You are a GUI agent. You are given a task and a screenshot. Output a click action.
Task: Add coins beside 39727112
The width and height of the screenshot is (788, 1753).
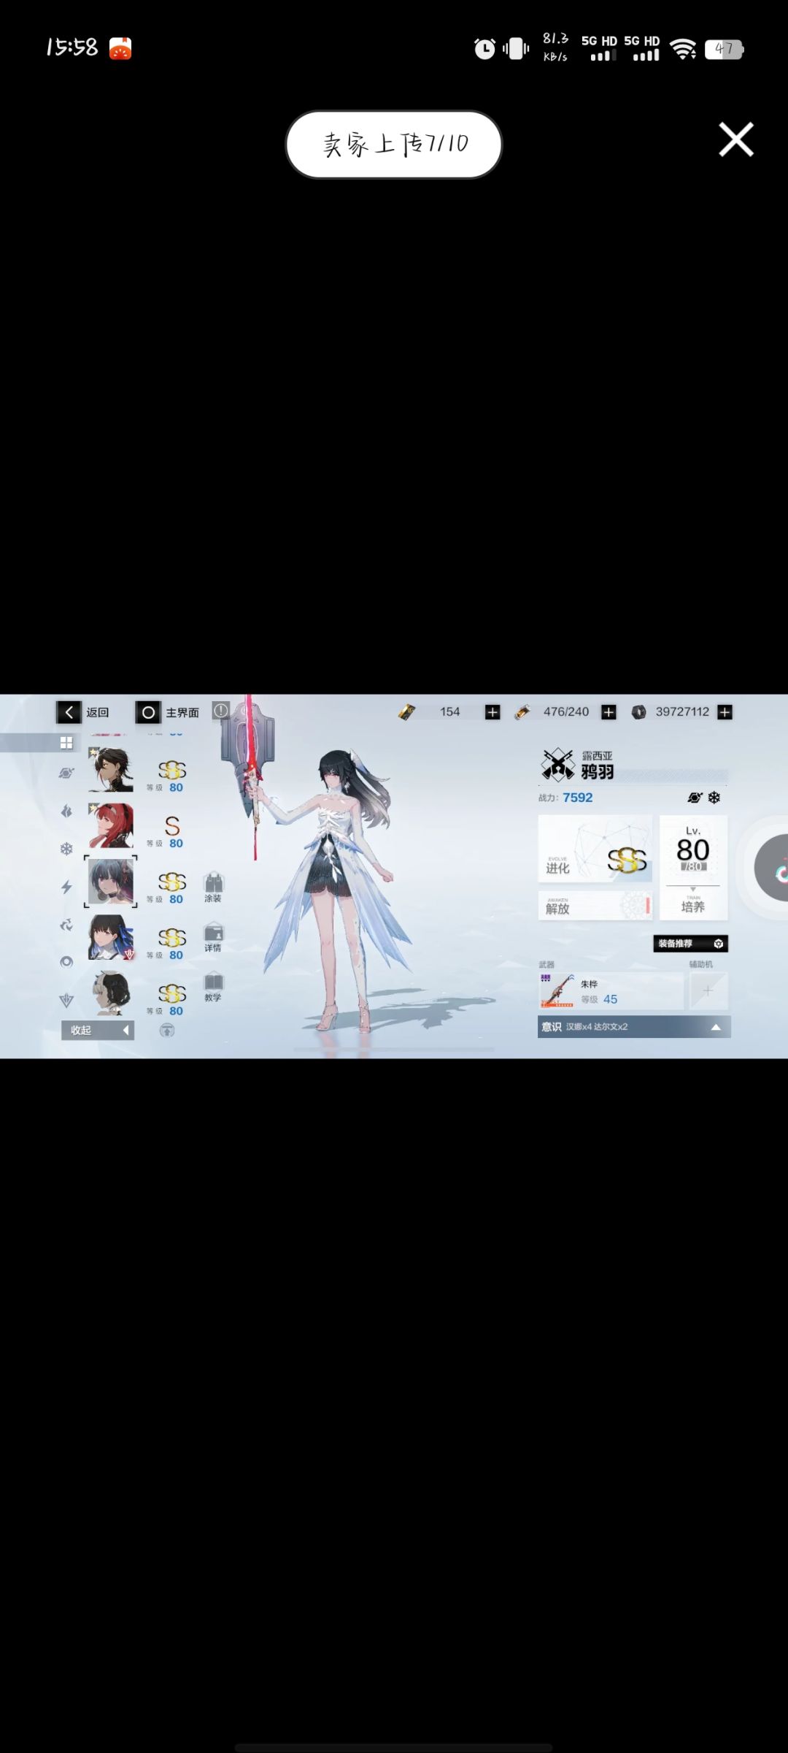click(x=725, y=712)
